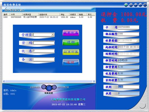This screenshot has height=112, width=149.
Task: Click the 值班: Admin status text
Action: tap(10, 90)
